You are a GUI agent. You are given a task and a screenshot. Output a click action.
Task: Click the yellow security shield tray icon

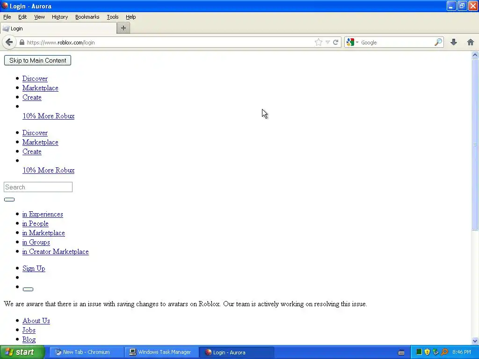pos(428,352)
